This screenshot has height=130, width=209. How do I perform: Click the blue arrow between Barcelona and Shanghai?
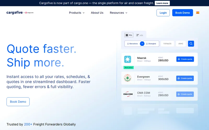tap(142, 44)
